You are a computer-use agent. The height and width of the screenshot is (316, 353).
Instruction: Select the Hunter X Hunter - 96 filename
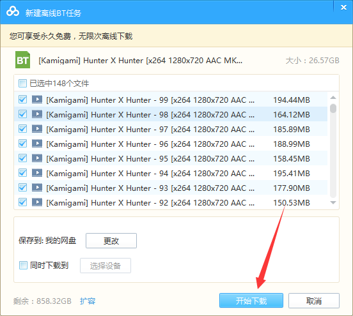click(x=150, y=144)
